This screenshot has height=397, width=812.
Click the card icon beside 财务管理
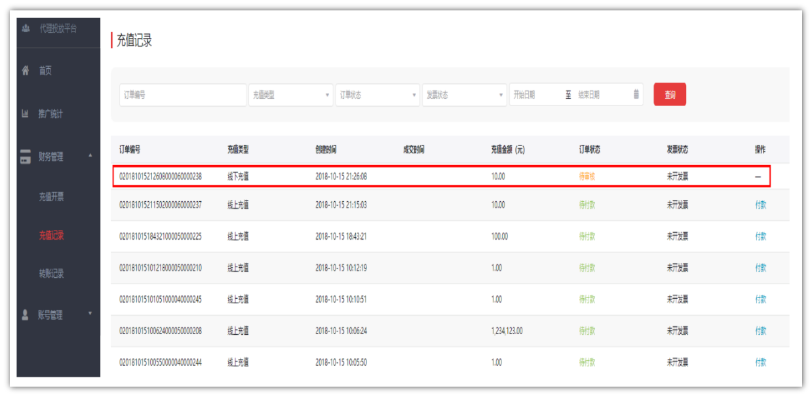(x=26, y=157)
